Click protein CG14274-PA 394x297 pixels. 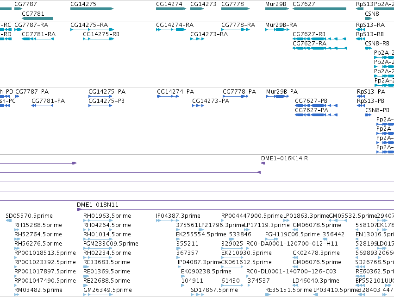175,92
